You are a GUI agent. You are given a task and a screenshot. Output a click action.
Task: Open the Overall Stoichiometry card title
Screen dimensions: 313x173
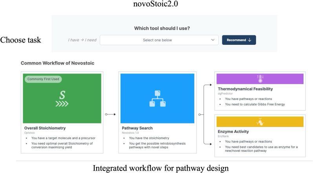[45, 128]
